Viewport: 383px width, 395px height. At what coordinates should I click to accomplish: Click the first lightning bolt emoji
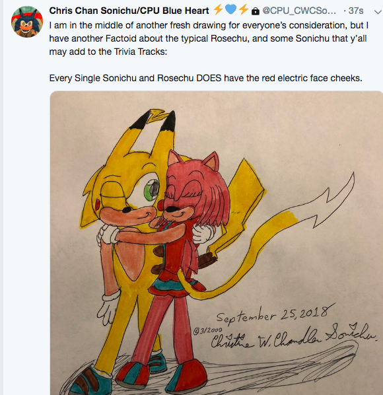218,10
